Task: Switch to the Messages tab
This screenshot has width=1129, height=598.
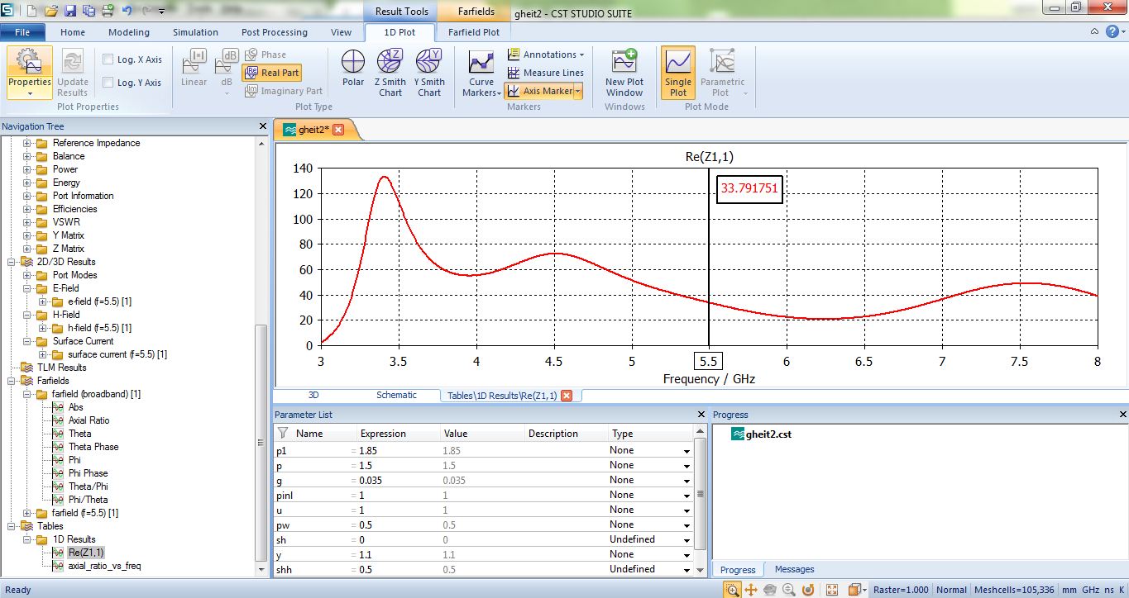Action: (x=795, y=569)
